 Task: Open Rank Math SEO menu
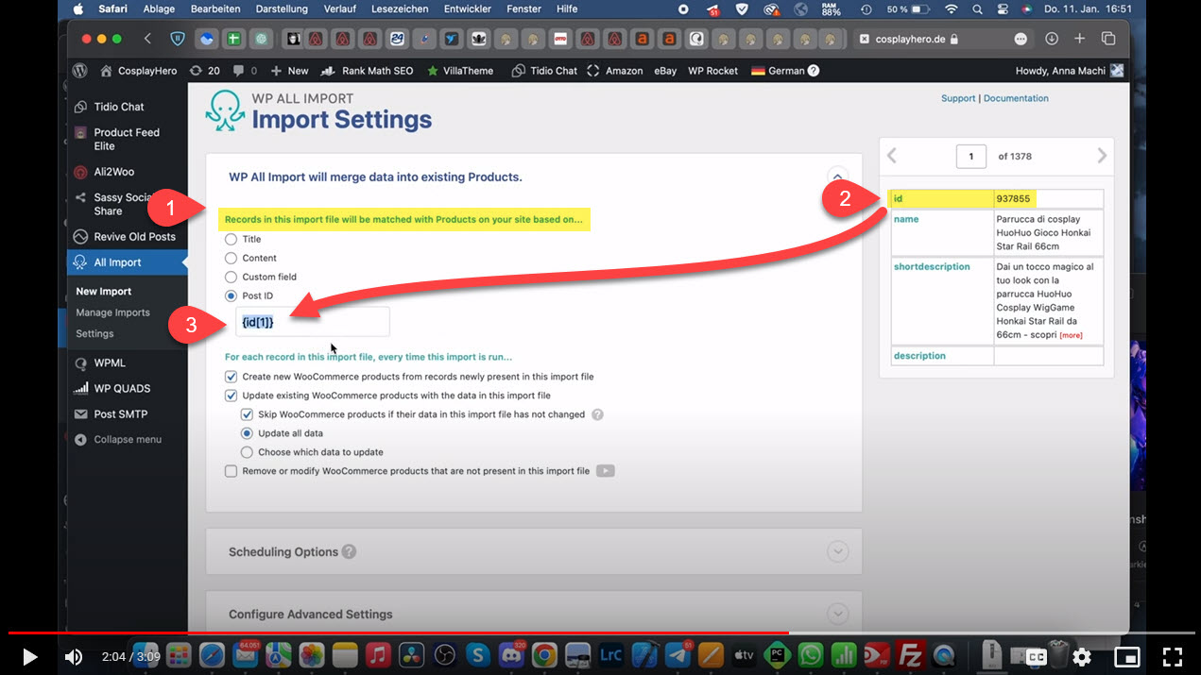(x=367, y=71)
